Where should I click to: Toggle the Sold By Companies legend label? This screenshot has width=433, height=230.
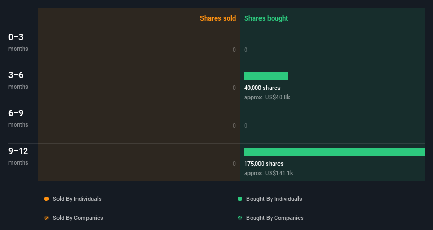pos(78,218)
